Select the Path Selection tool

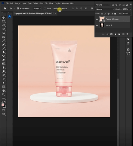pyautogui.click(x=4, y=83)
